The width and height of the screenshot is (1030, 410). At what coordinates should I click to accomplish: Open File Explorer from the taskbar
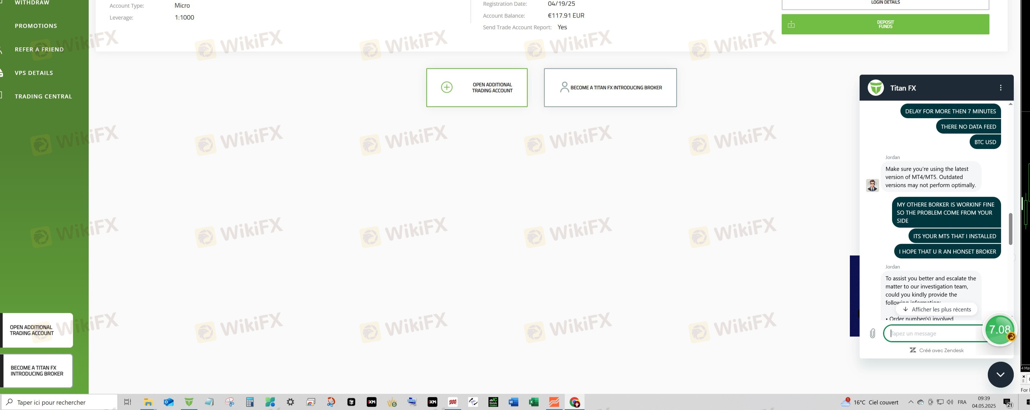148,402
